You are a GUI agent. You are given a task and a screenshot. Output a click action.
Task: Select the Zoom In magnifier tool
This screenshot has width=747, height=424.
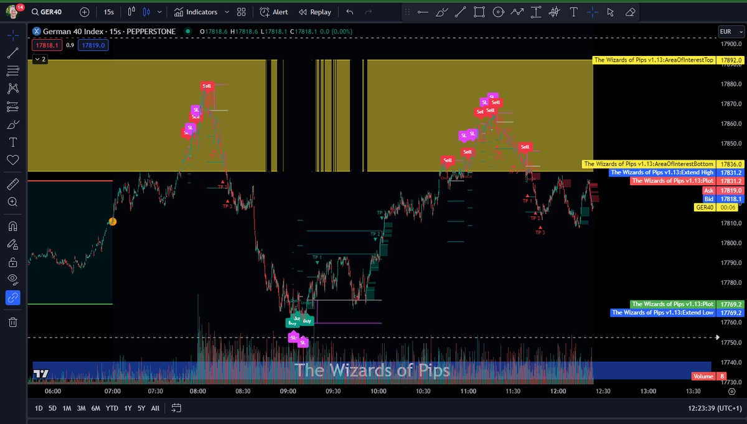tap(12, 202)
